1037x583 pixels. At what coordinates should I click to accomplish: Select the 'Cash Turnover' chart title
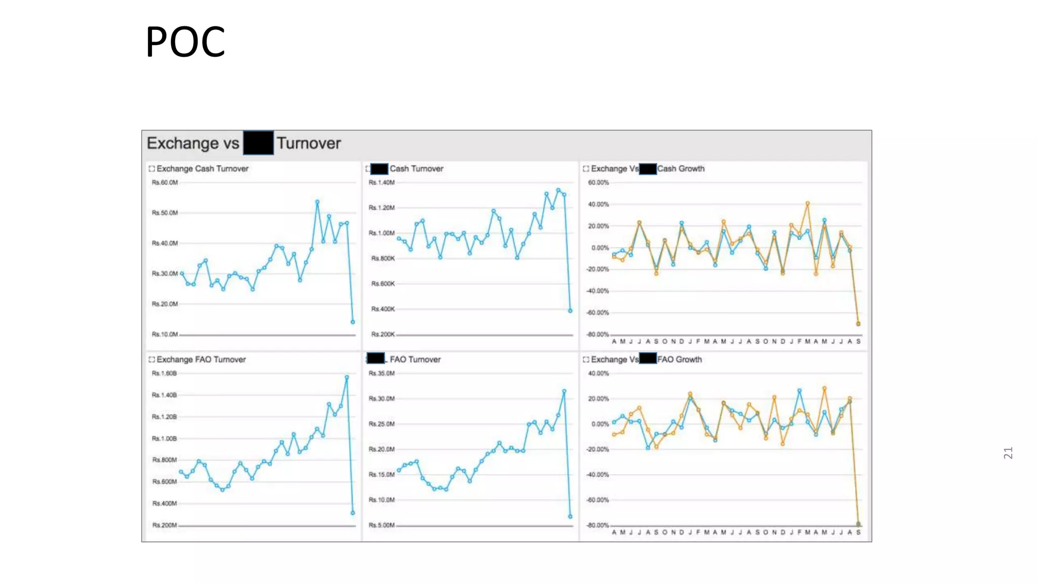tap(416, 169)
